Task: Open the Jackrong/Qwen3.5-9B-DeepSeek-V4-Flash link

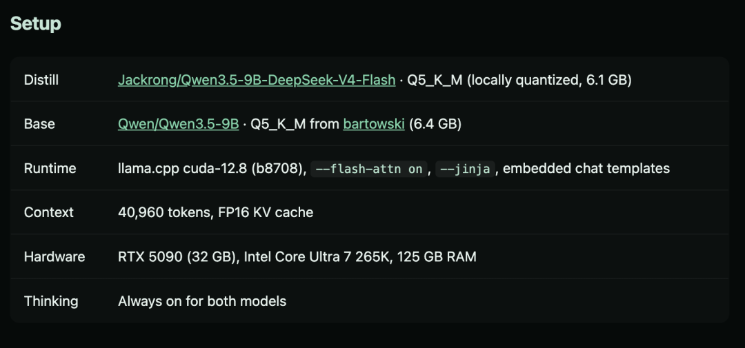Action: pyautogui.click(x=257, y=80)
